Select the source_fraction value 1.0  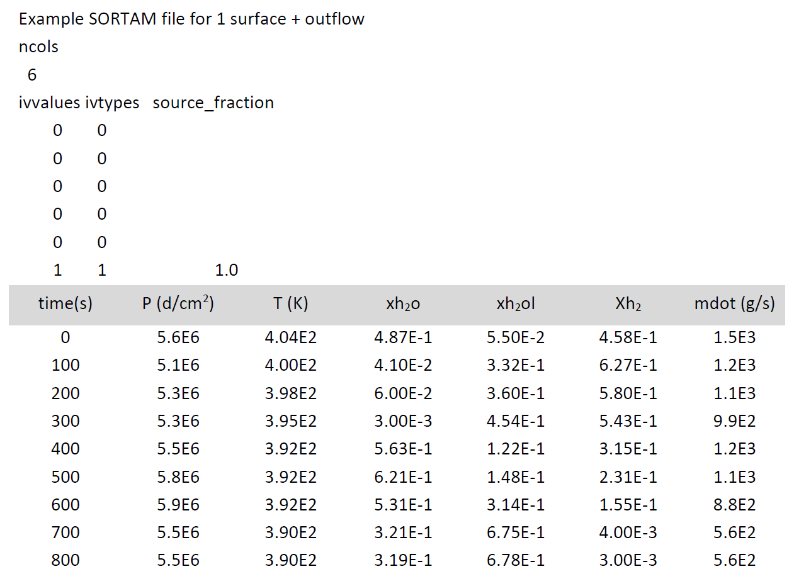227,271
